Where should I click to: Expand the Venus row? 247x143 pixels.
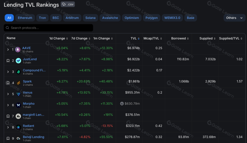coord(8,94)
